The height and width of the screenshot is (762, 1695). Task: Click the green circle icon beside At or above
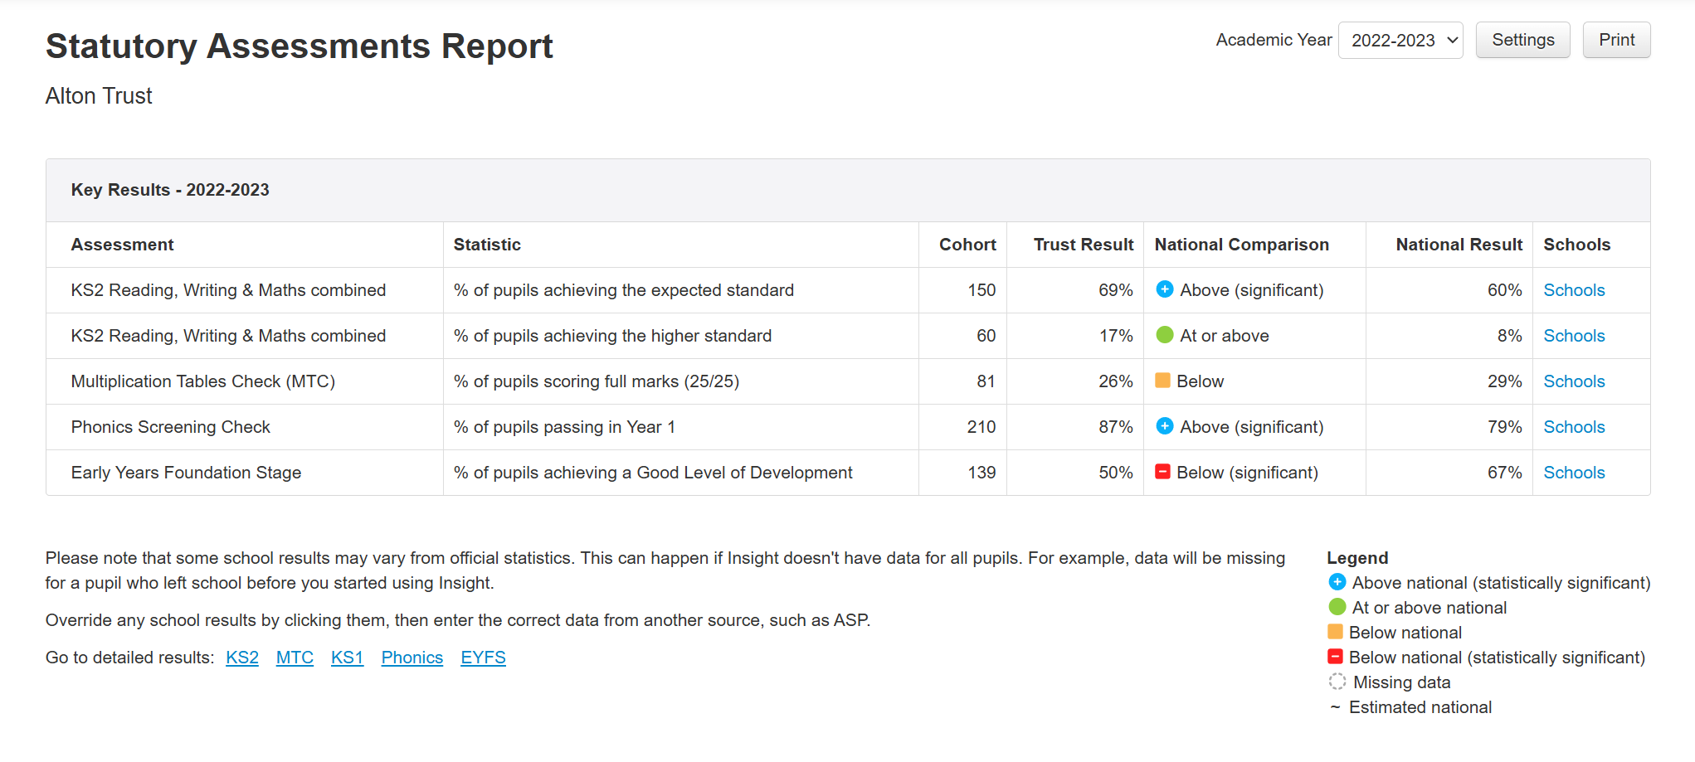tap(1164, 335)
